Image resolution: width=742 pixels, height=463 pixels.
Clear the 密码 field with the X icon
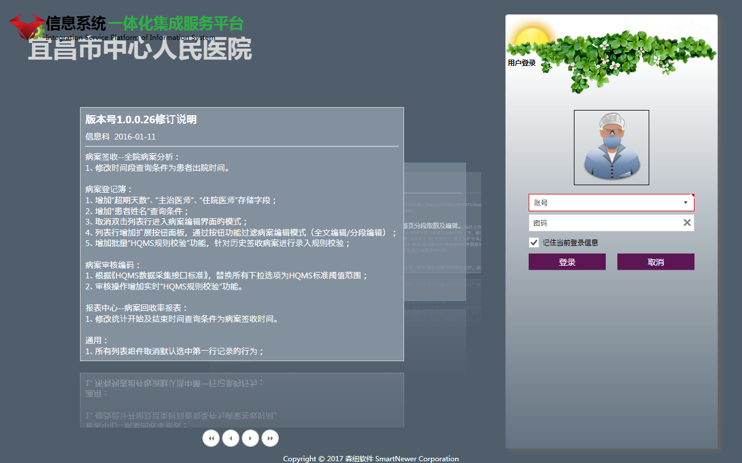tap(687, 223)
